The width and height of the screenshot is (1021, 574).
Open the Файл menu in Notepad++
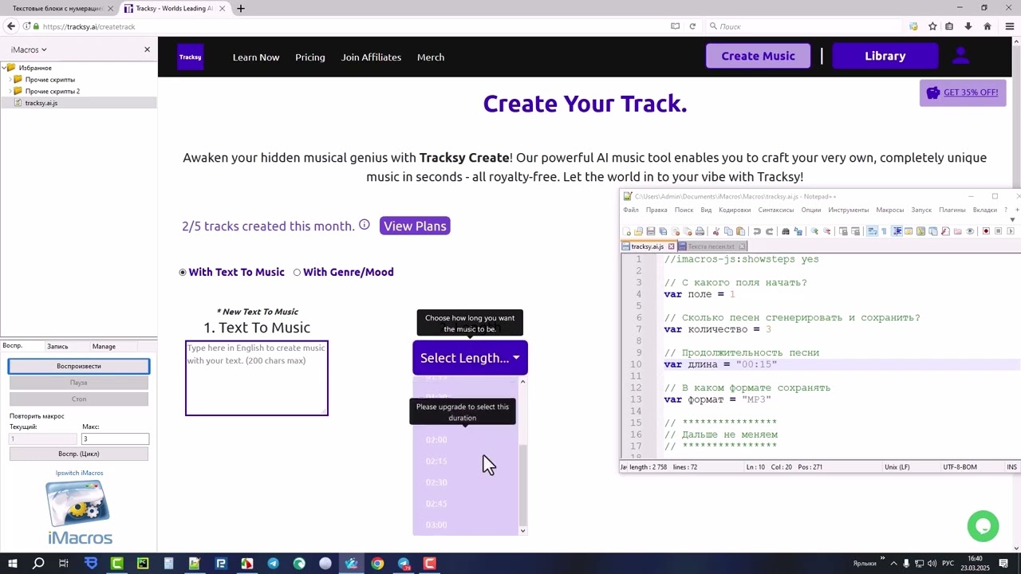[x=631, y=210]
